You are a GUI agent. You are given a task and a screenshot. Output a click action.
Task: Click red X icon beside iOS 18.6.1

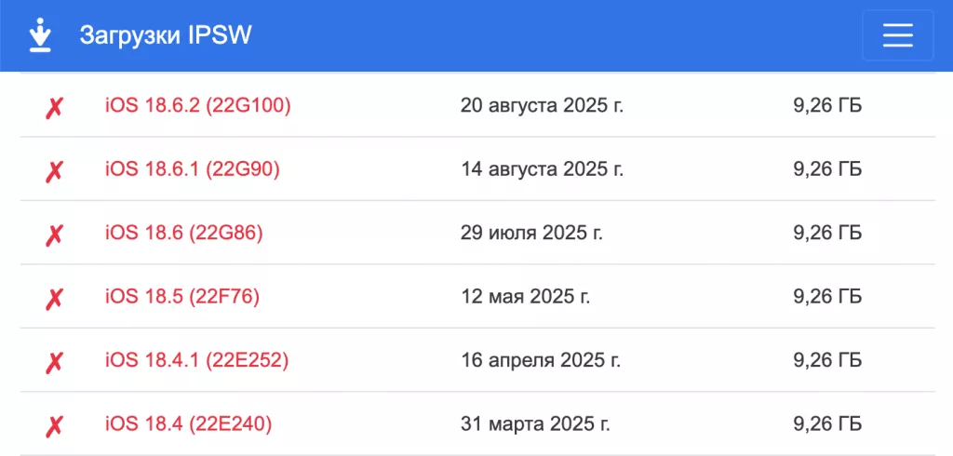(x=55, y=170)
